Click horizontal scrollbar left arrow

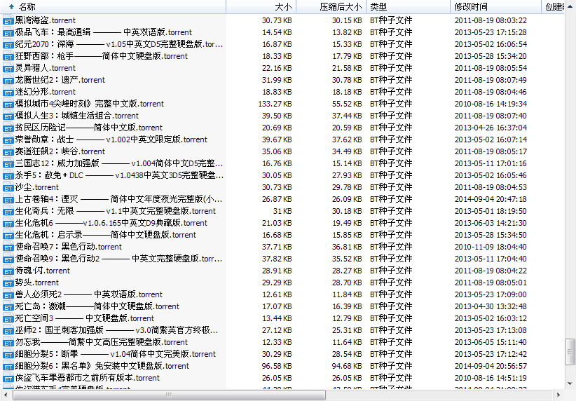click(x=6, y=395)
